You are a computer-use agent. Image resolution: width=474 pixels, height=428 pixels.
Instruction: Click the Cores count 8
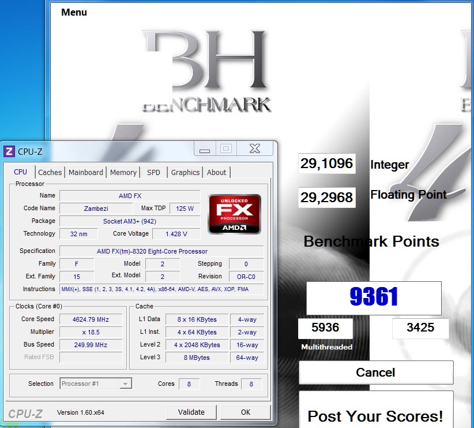point(189,384)
